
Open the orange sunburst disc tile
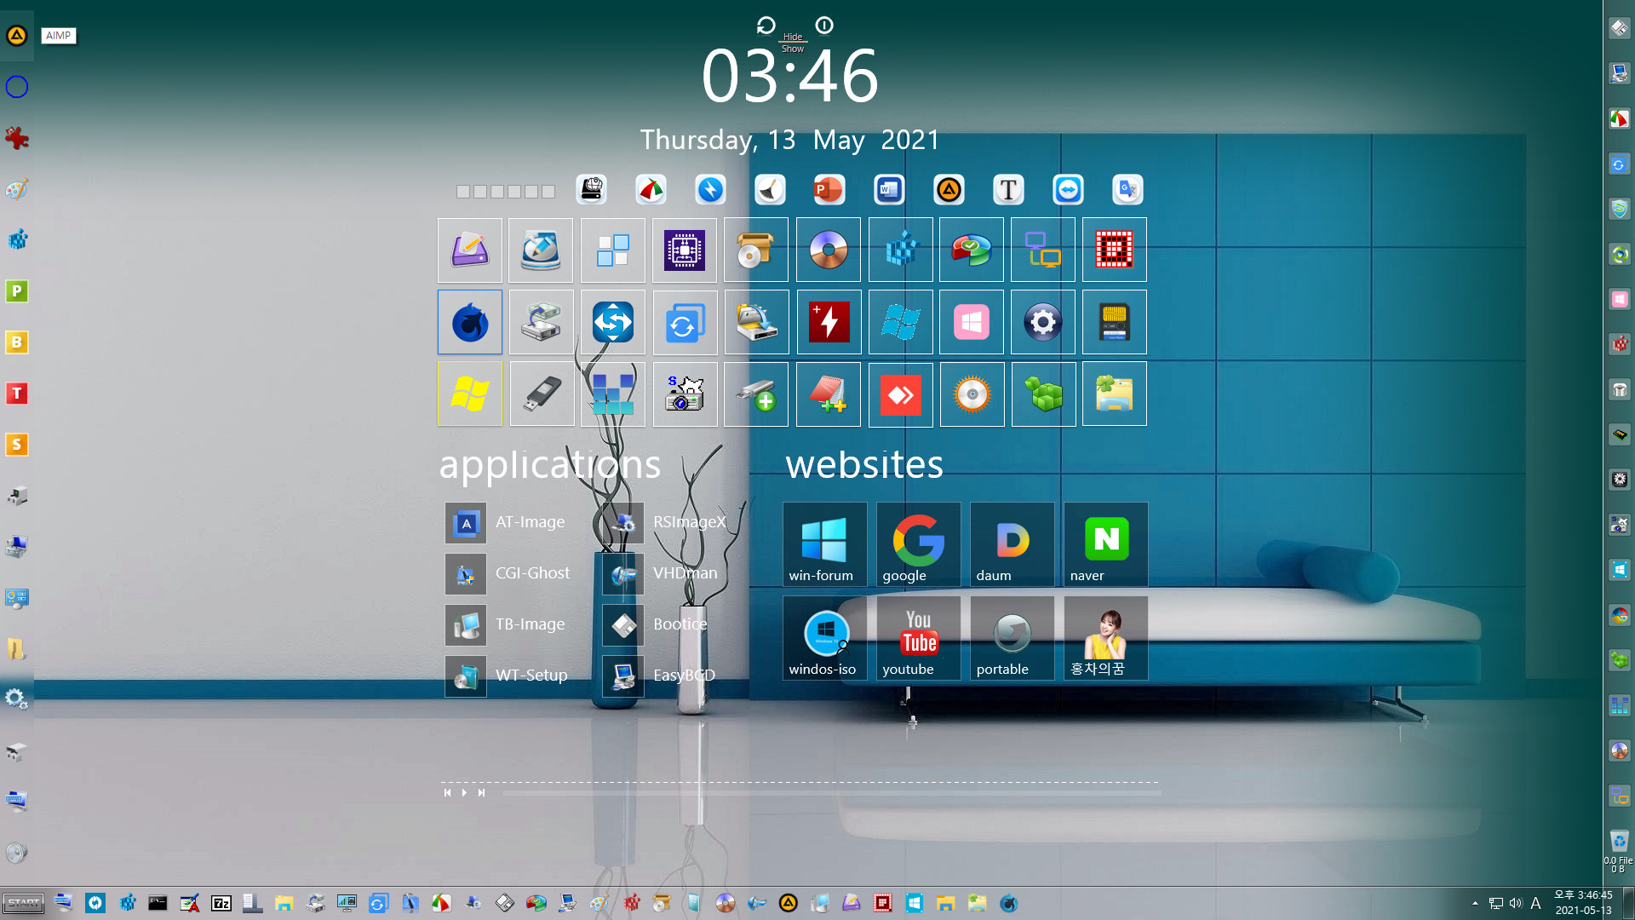tap(972, 394)
